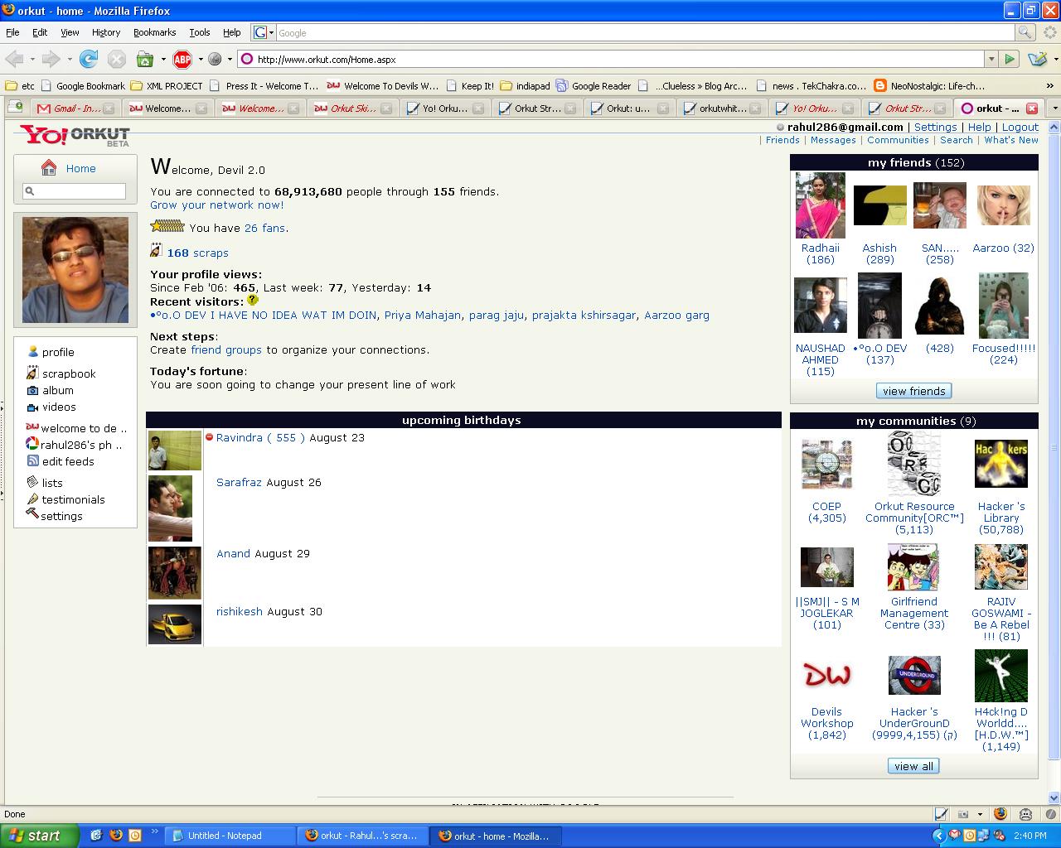The width and height of the screenshot is (1061, 848).
Task: Click the Windows start button
Action: click(40, 836)
